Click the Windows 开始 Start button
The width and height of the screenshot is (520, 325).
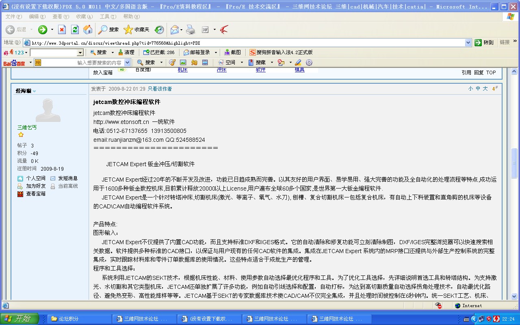click(x=19, y=319)
